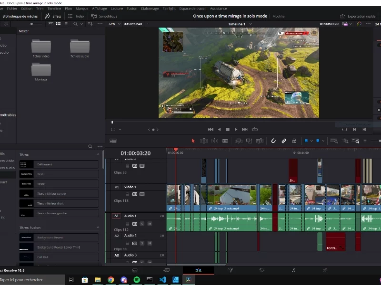
Task: Go to last frame in viewer
Action: click(245, 129)
